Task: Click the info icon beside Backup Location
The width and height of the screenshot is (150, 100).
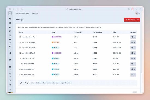Action: 21,83
